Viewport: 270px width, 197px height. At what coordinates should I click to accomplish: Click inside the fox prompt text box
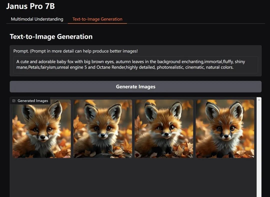(135, 64)
